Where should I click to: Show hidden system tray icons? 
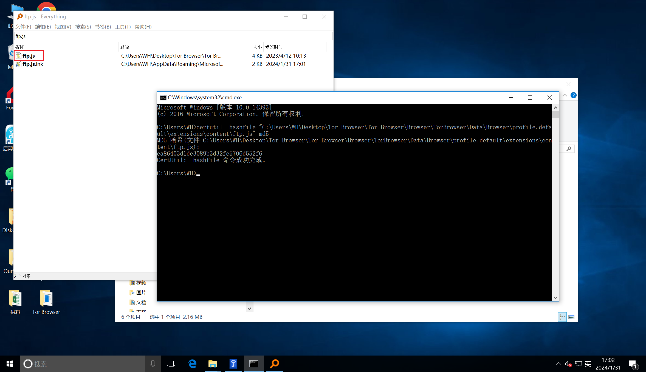tap(559, 364)
